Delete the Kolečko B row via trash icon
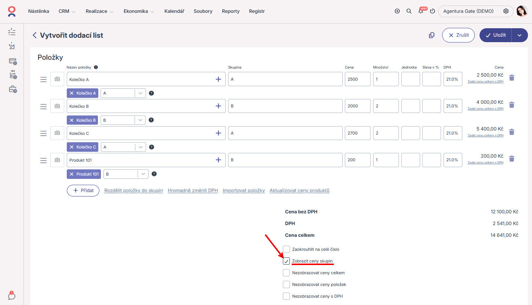Image resolution: width=532 pixels, height=305 pixels. pyautogui.click(x=512, y=105)
